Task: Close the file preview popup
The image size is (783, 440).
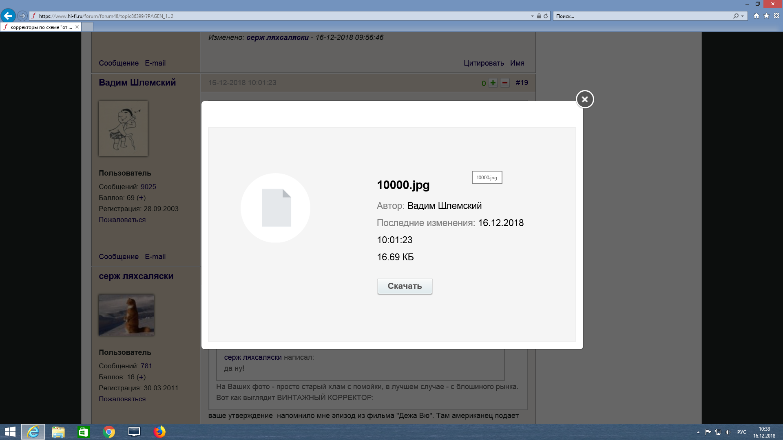Action: (584, 99)
